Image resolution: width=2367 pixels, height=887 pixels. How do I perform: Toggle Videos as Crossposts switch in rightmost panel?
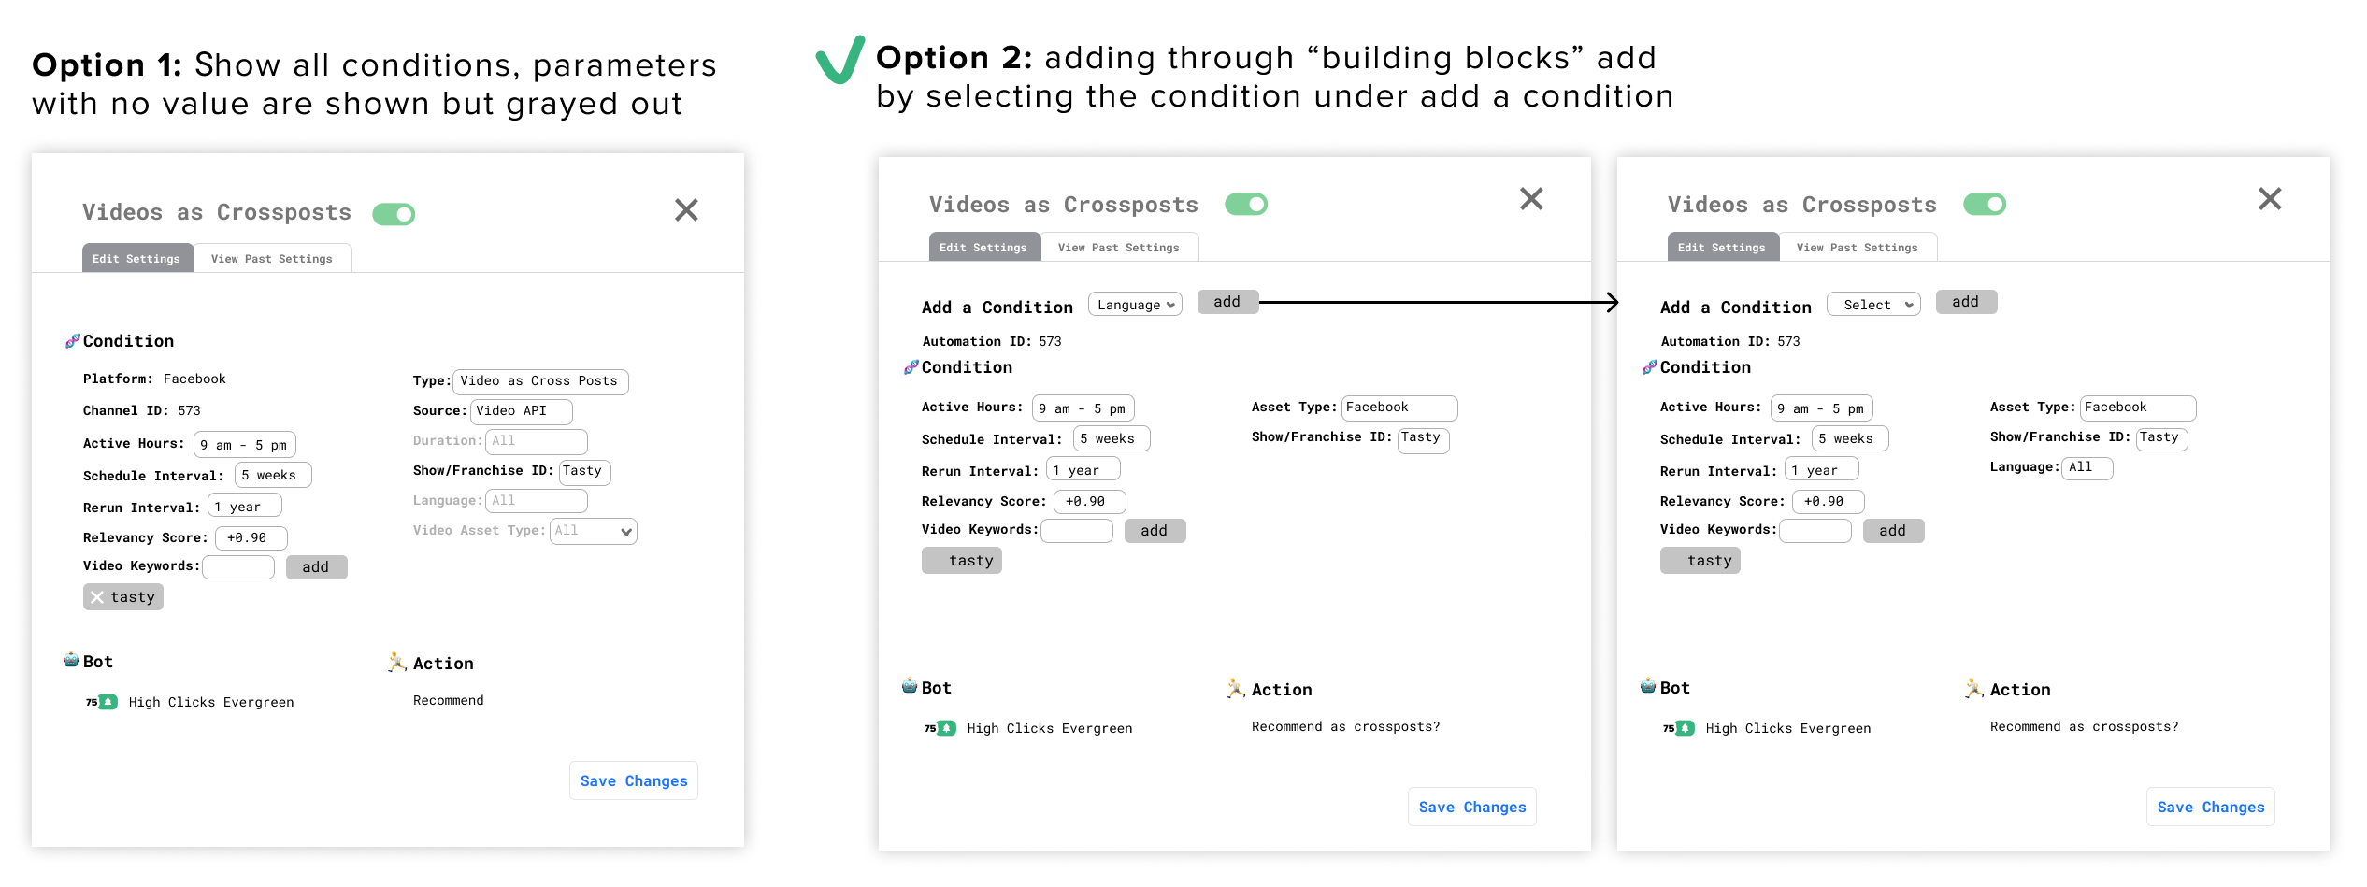(x=1986, y=204)
